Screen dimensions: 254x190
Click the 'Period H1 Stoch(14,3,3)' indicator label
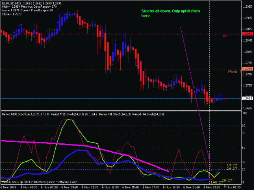tap(115, 114)
